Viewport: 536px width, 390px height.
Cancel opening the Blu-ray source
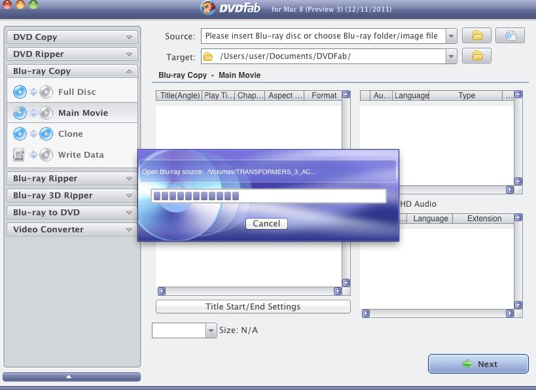coord(266,224)
